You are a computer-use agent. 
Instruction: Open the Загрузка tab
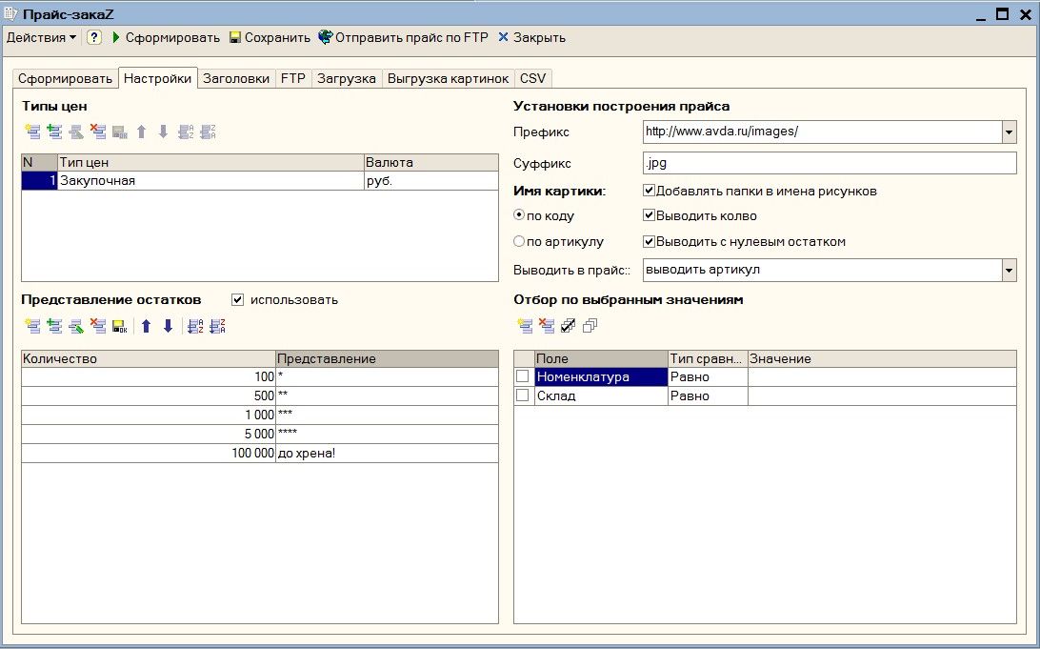(347, 78)
